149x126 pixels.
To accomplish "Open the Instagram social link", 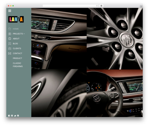I will coord(12,116).
